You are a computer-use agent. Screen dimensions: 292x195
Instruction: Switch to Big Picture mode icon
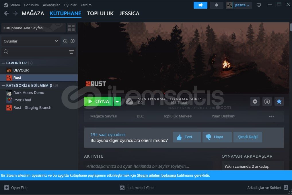click(259, 5)
